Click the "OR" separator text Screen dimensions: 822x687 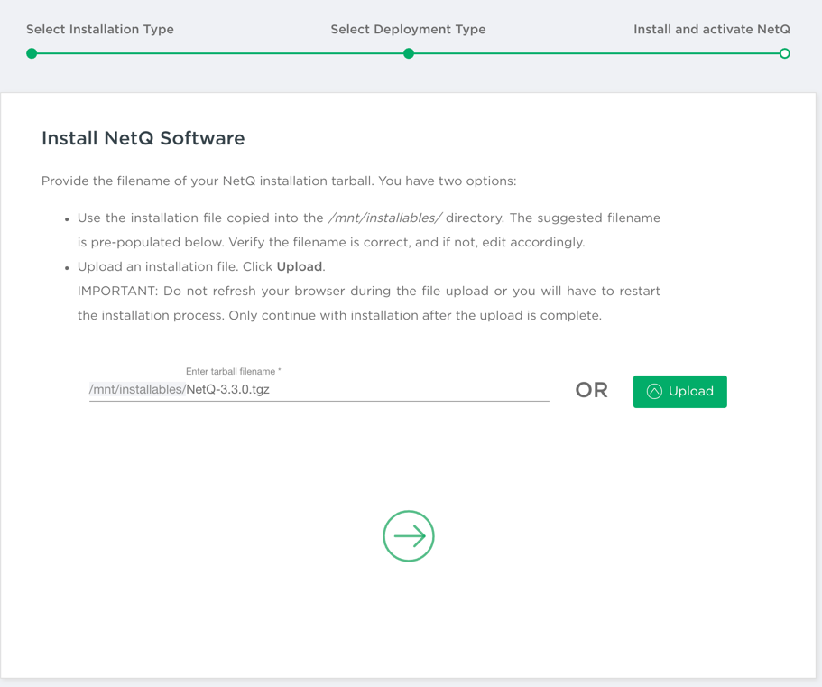tap(591, 391)
